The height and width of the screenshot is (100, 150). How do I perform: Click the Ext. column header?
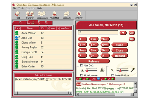point(43,28)
